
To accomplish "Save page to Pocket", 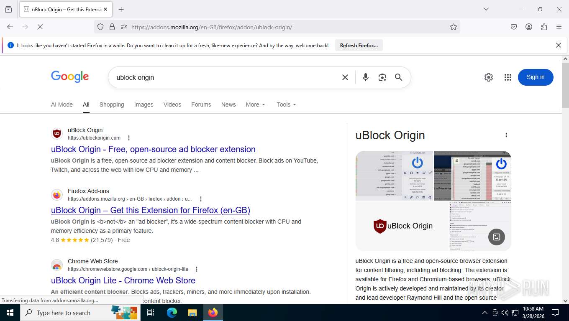I will (514, 27).
